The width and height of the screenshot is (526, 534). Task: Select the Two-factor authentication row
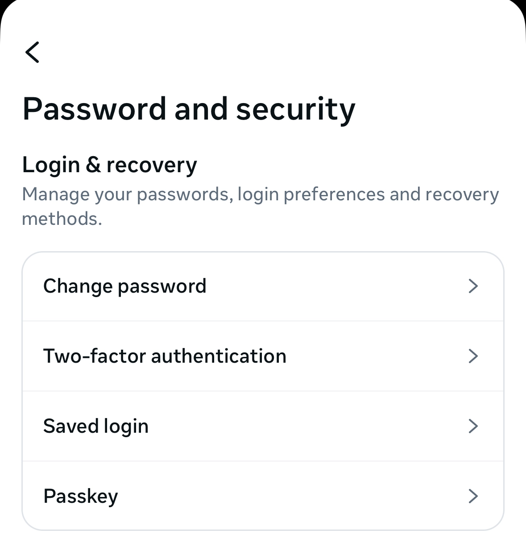pos(262,356)
